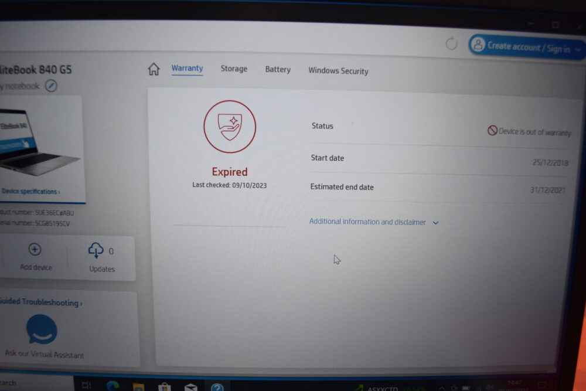Switch to the Storage tab

point(234,69)
